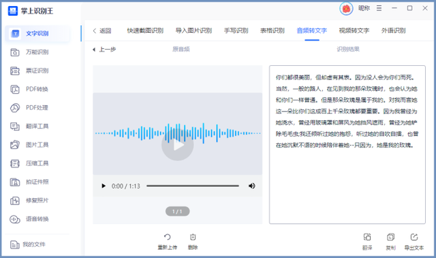
Task: Maximize the application window
Action: [x=409, y=8]
